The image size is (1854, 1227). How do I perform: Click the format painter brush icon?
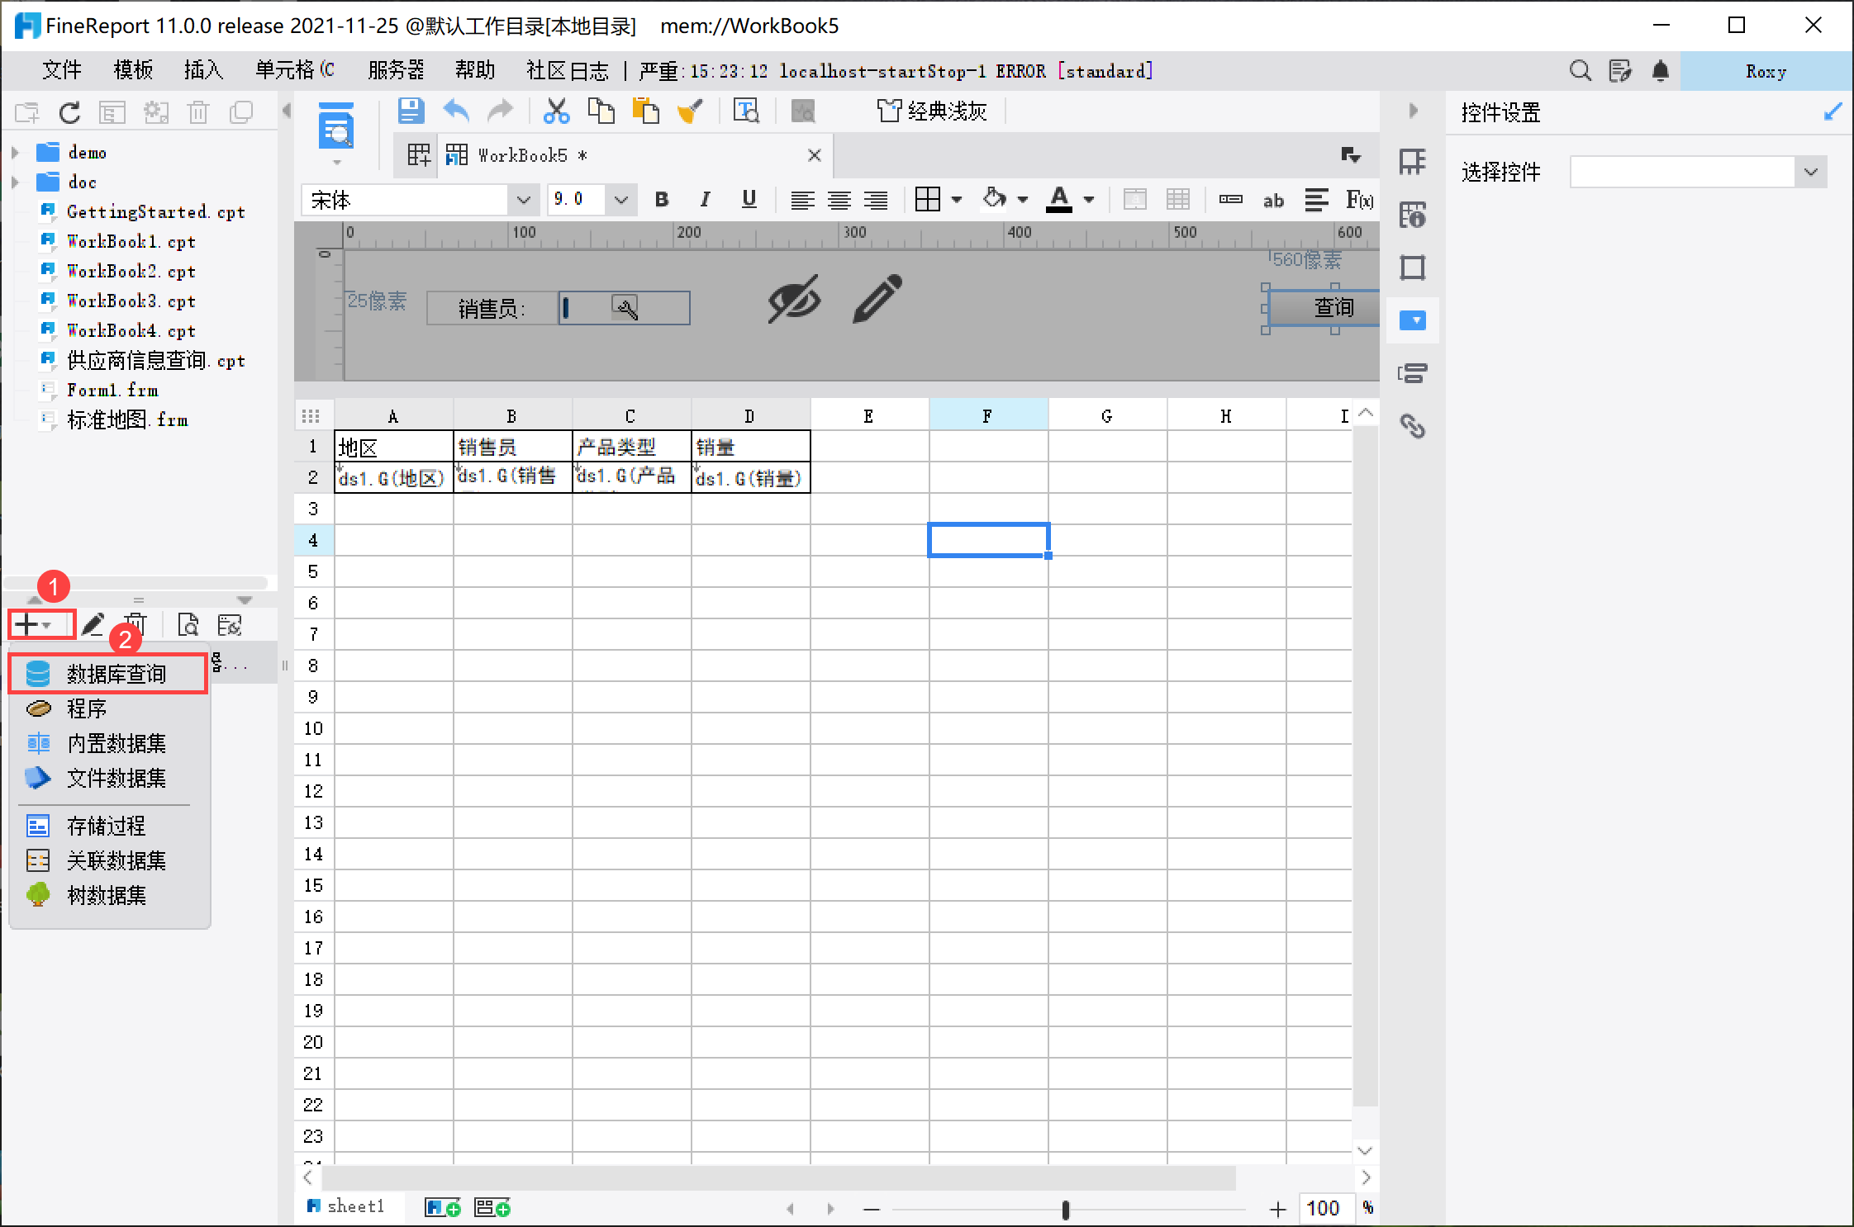pos(690,111)
